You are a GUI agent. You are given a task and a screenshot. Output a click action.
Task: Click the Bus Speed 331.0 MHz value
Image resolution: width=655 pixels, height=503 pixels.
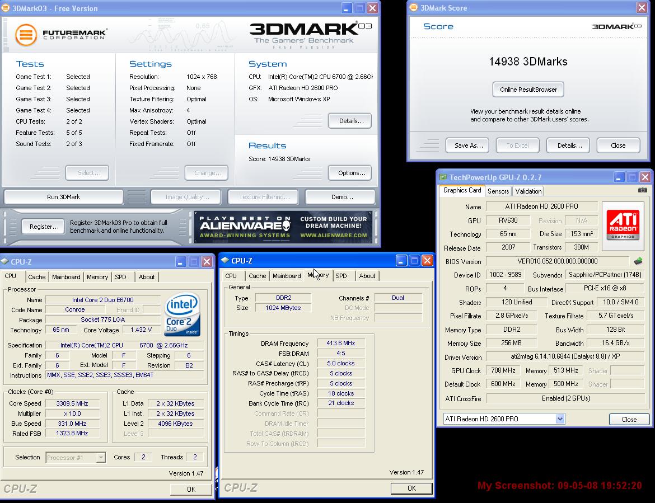pyautogui.click(x=73, y=424)
